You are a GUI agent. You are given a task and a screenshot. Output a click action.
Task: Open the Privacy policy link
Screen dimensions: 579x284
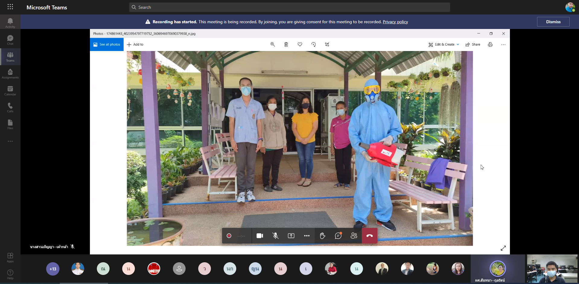pos(395,22)
